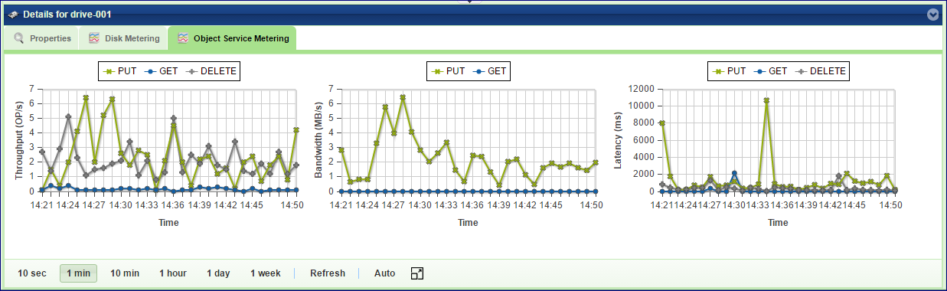Choose the 10 min time range
947x291 pixels.
[x=125, y=273]
